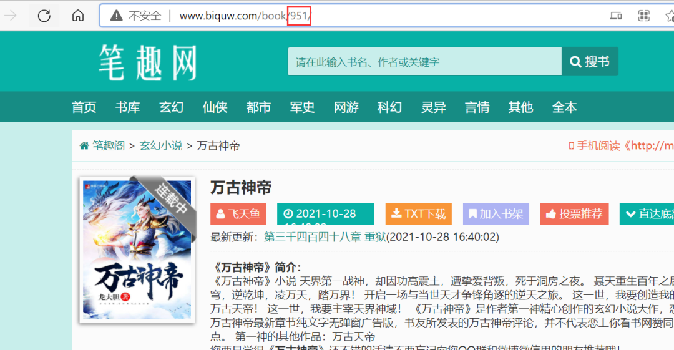Click the 搜书 search button
This screenshot has height=350, width=674.
[590, 62]
